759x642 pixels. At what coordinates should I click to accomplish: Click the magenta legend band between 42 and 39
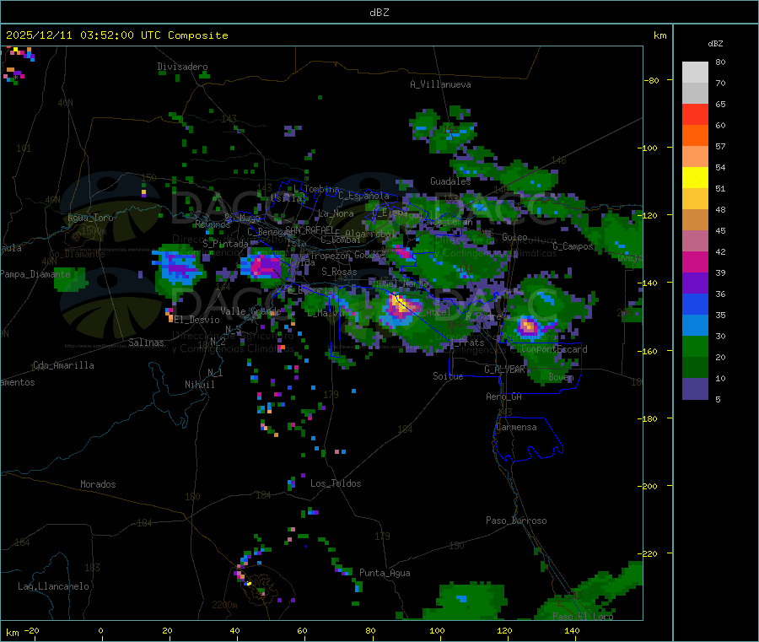[x=695, y=262]
